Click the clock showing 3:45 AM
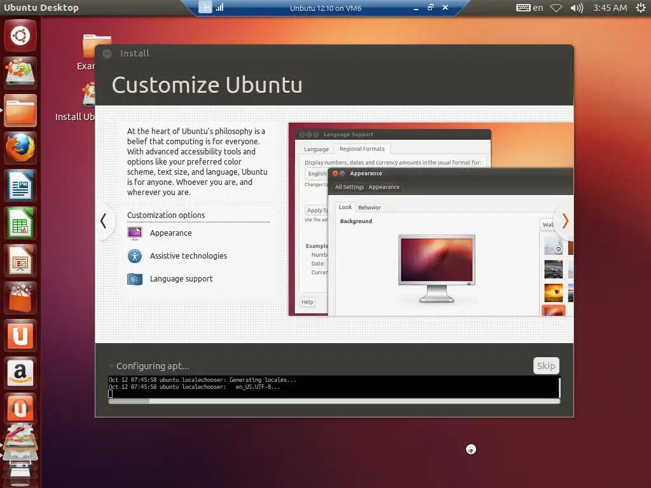This screenshot has width=651, height=488. (x=610, y=8)
